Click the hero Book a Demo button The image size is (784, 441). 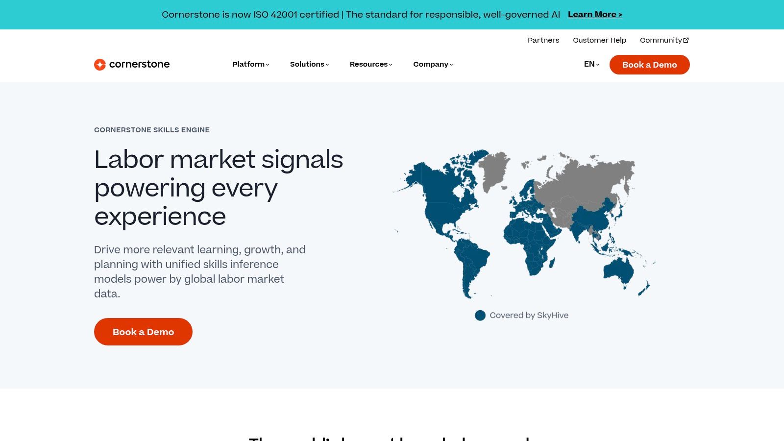click(x=143, y=332)
